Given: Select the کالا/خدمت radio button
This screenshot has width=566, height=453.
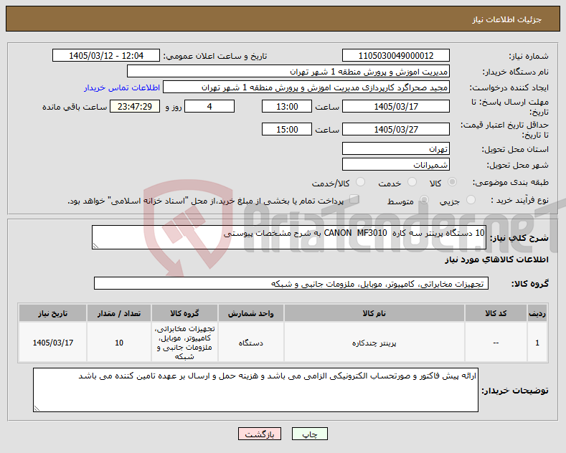Looking at the screenshot, I should pyautogui.click(x=360, y=182).
